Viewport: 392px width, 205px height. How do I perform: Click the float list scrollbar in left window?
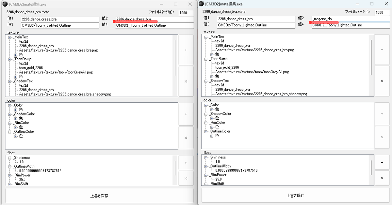pos(175,168)
